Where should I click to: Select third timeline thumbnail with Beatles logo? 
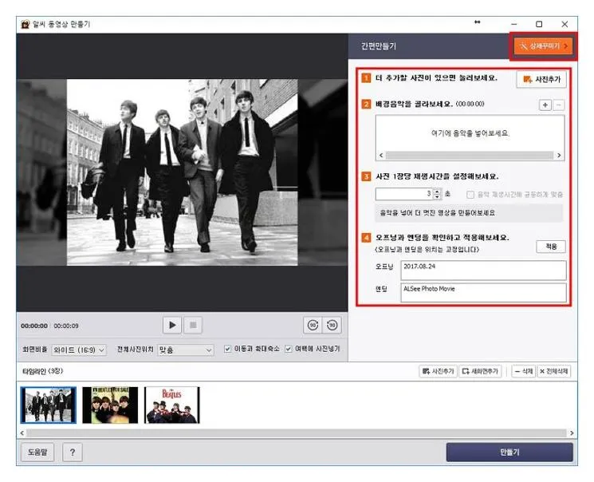172,405
